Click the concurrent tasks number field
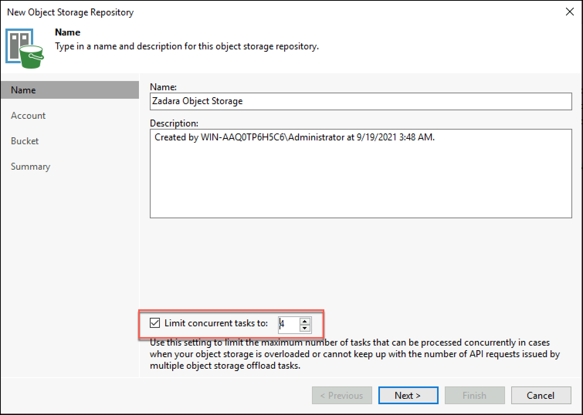 [288, 325]
